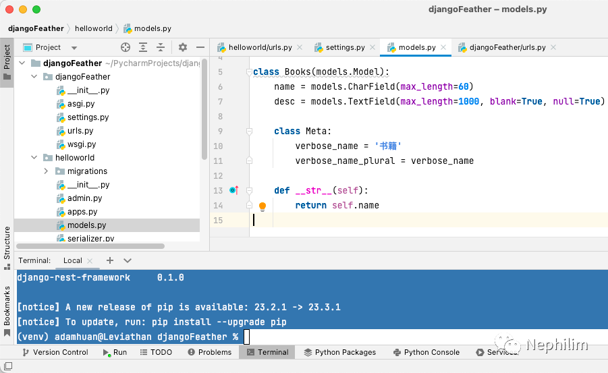The image size is (608, 373).
Task: Add a new terminal session with plus
Action: pyautogui.click(x=110, y=260)
